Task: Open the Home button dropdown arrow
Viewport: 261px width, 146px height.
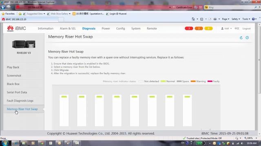Action: pyautogui.click(x=197, y=19)
